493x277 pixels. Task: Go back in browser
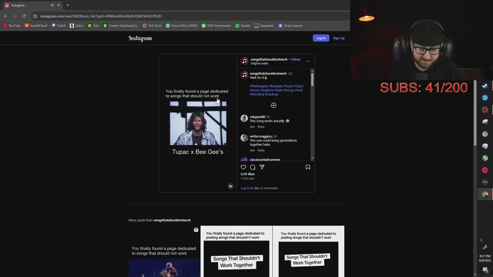coord(5,16)
